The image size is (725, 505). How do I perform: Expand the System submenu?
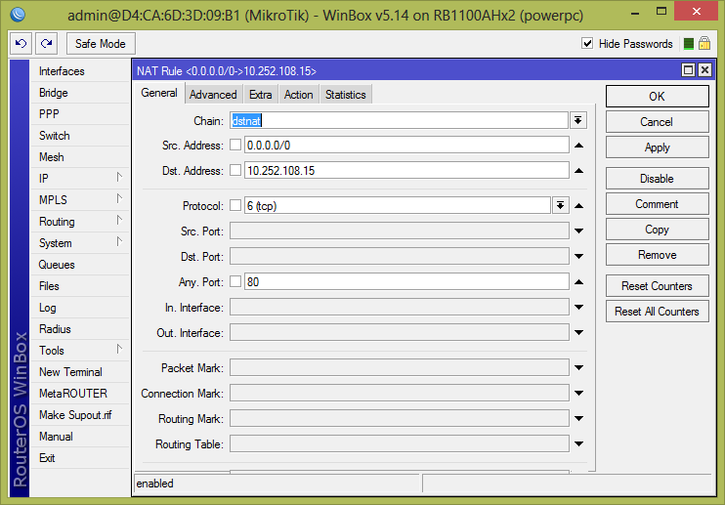[80, 243]
